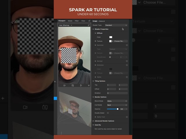The height and width of the screenshot is (139, 186).
Task: Collapse the Emission section
Action: pyautogui.click(x=95, y=65)
